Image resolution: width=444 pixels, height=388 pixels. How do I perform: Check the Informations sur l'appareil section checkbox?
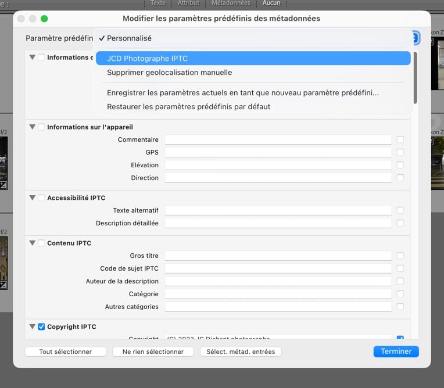point(41,127)
